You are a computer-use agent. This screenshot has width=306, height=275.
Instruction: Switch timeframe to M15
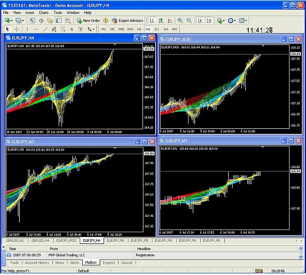point(121,29)
